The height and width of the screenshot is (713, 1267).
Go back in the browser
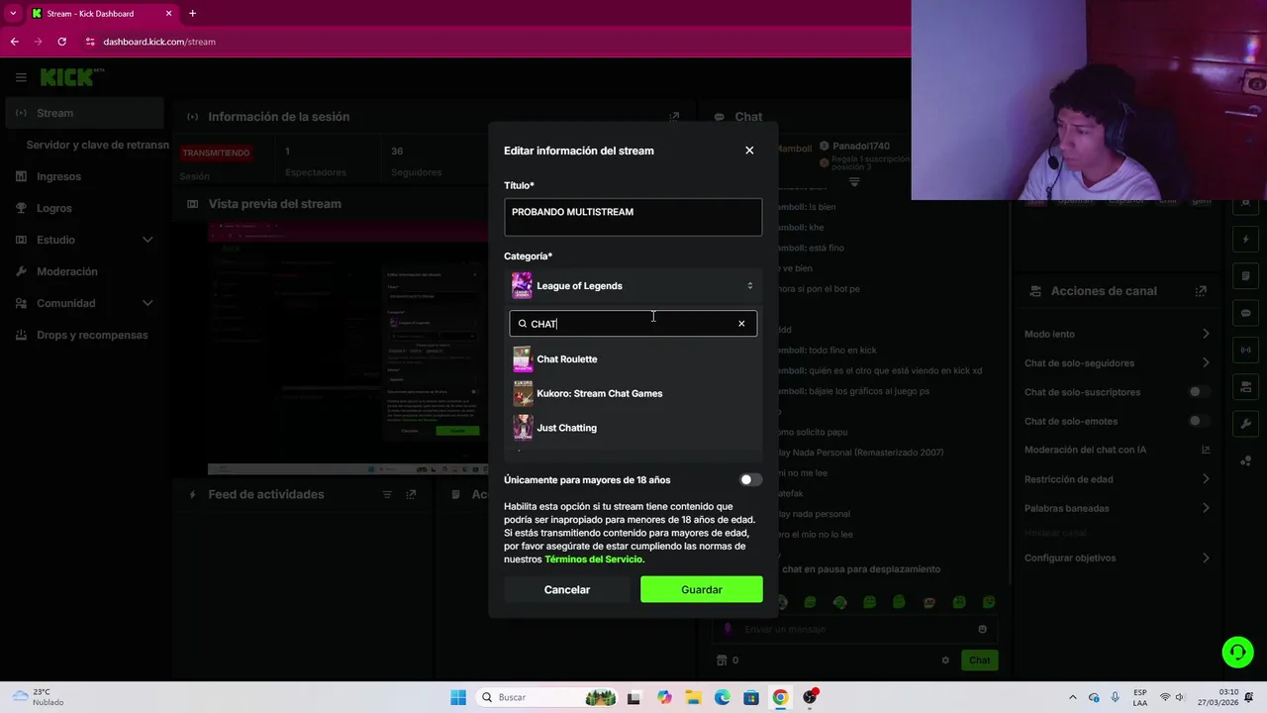(14, 42)
